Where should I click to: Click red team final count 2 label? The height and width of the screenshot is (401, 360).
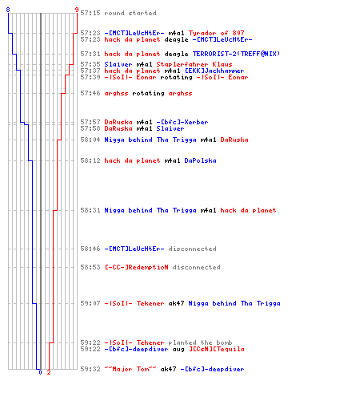point(49,372)
